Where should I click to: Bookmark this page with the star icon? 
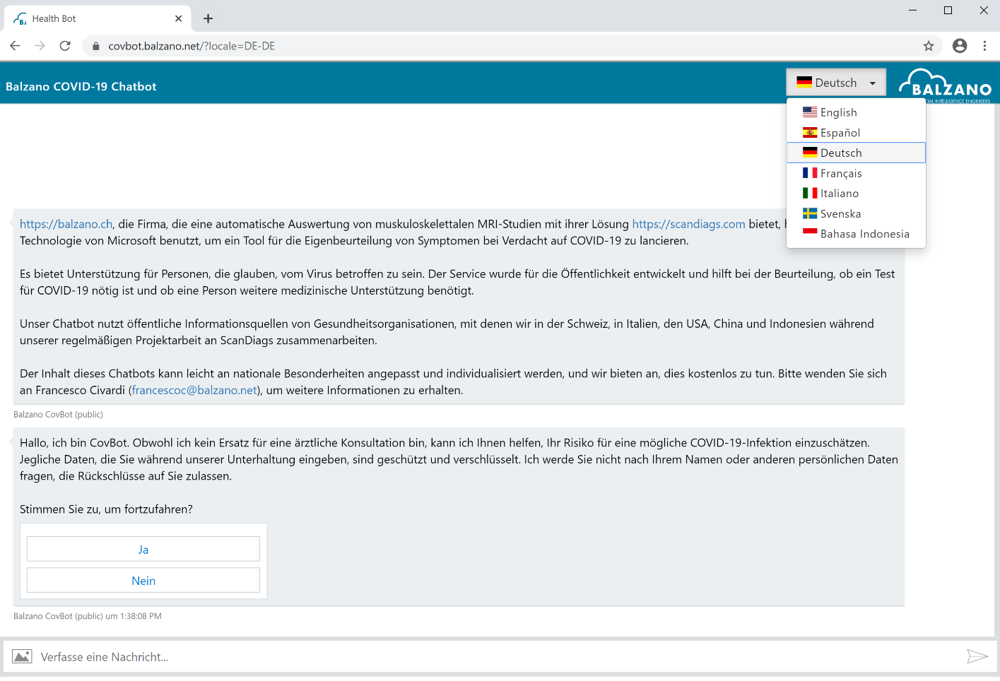[x=929, y=46]
